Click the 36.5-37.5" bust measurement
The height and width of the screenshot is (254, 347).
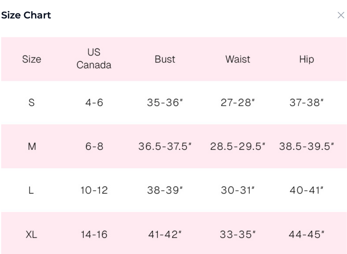click(165, 147)
